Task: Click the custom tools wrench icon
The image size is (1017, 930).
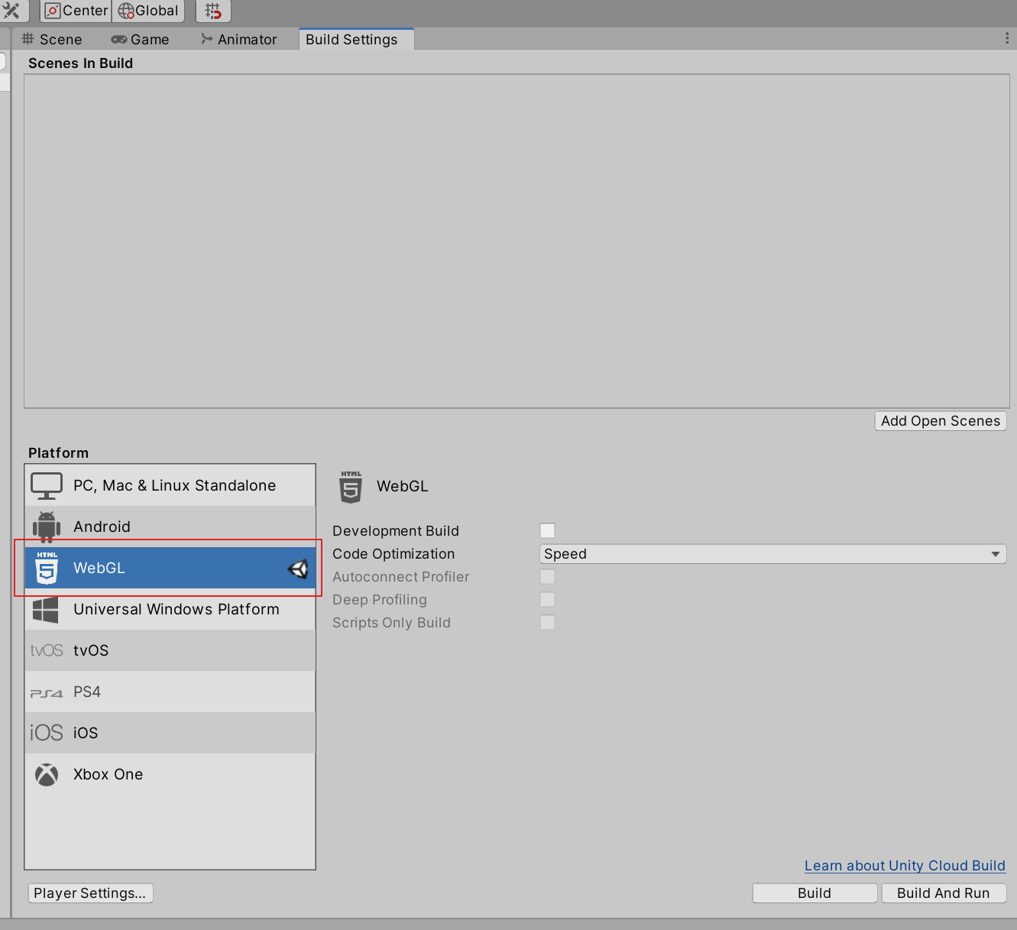Action: coord(12,11)
